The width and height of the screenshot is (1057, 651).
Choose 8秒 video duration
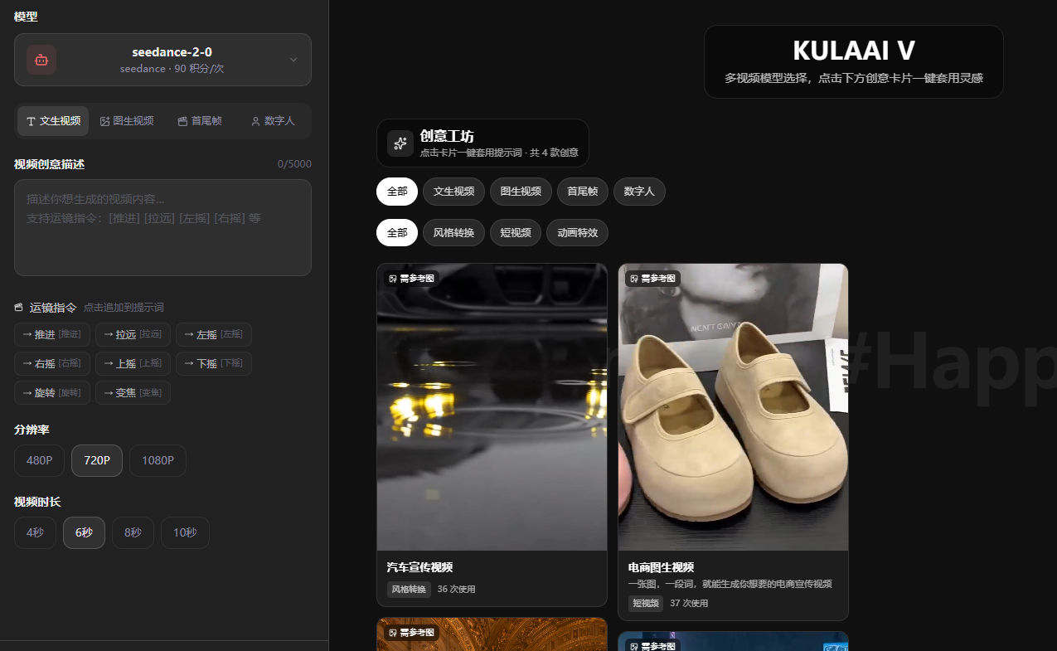click(133, 533)
